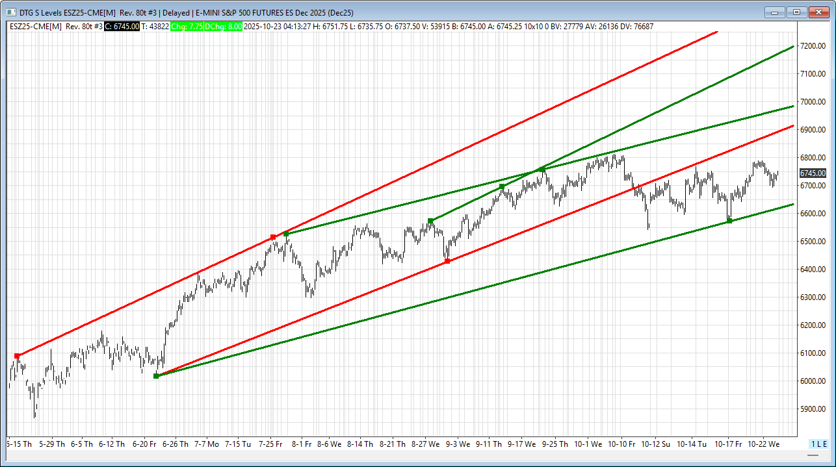Minimize the DTG S Levels chart window

coord(774,12)
